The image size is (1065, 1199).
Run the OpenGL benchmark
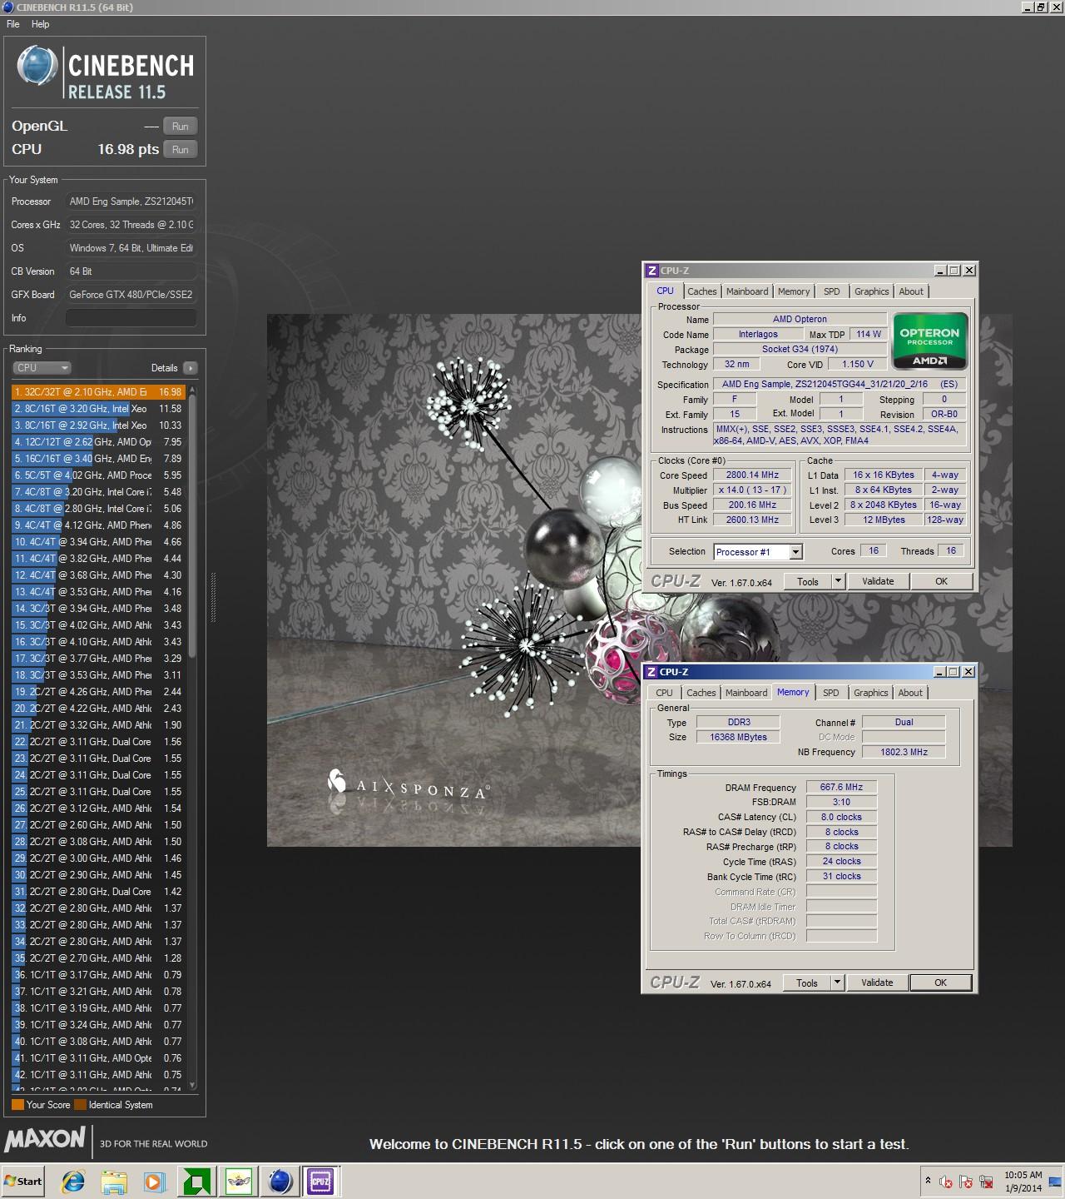[x=181, y=127]
